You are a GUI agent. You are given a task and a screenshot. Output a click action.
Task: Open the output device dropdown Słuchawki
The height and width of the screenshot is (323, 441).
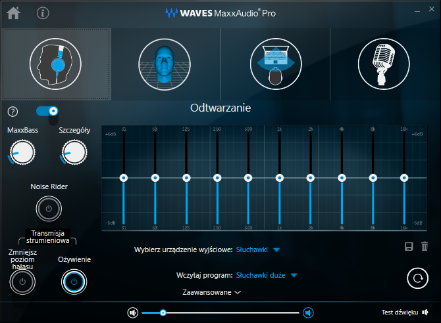pyautogui.click(x=257, y=249)
